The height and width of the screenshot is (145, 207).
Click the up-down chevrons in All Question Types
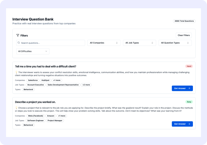coord(188,43)
